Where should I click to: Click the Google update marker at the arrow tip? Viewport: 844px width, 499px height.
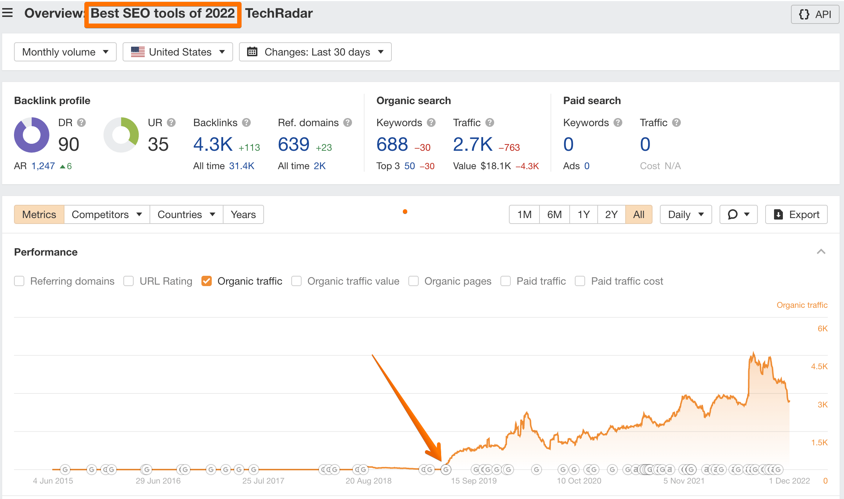pyautogui.click(x=446, y=470)
